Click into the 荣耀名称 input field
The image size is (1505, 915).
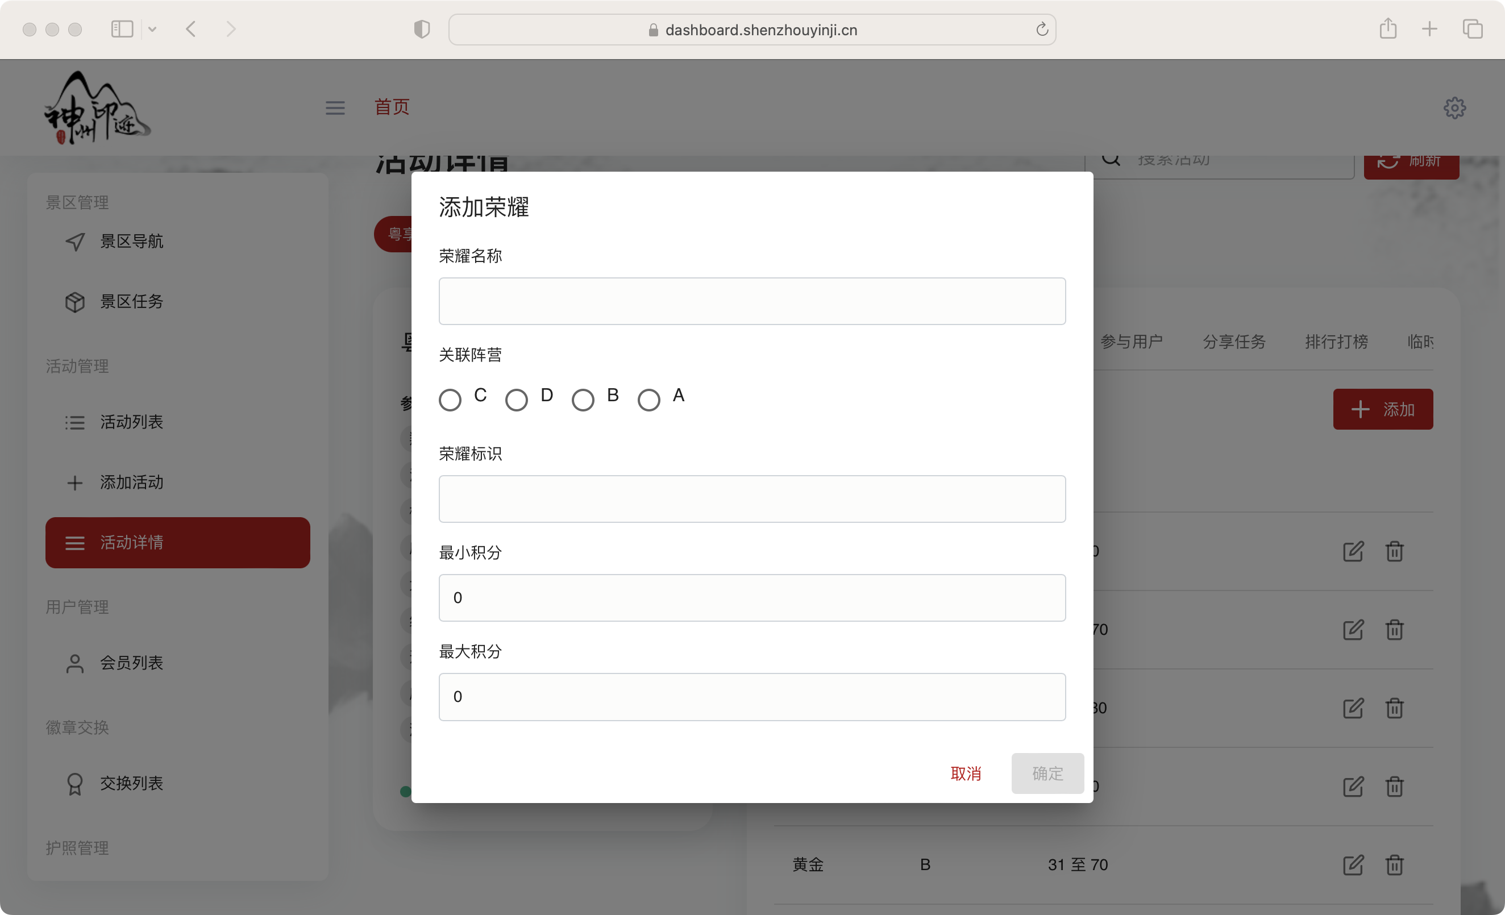click(x=752, y=301)
